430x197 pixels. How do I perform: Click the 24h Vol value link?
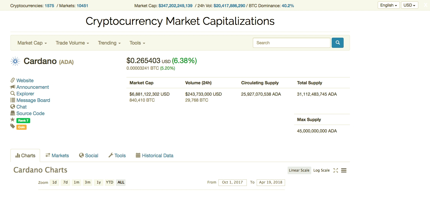click(229, 6)
